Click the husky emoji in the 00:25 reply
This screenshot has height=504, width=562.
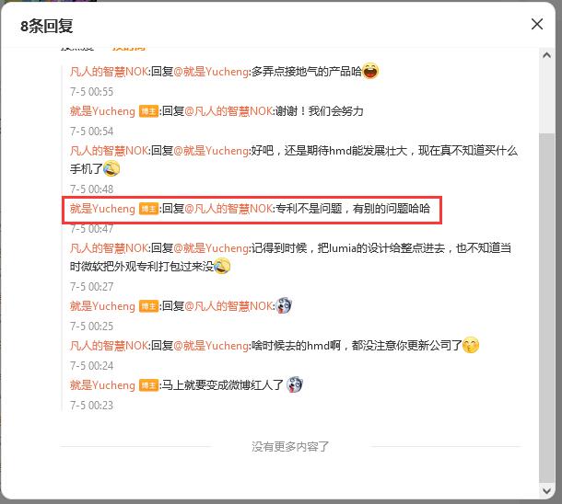coord(284,306)
